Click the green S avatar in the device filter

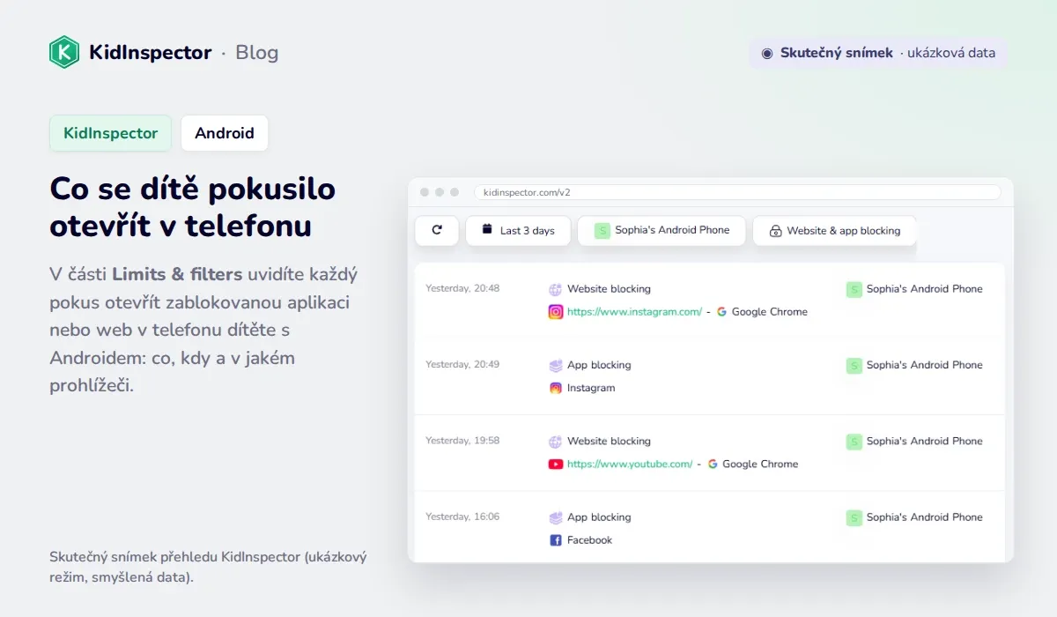(x=602, y=230)
